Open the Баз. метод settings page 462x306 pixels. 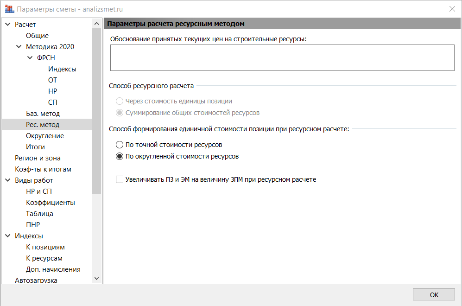[43, 114]
